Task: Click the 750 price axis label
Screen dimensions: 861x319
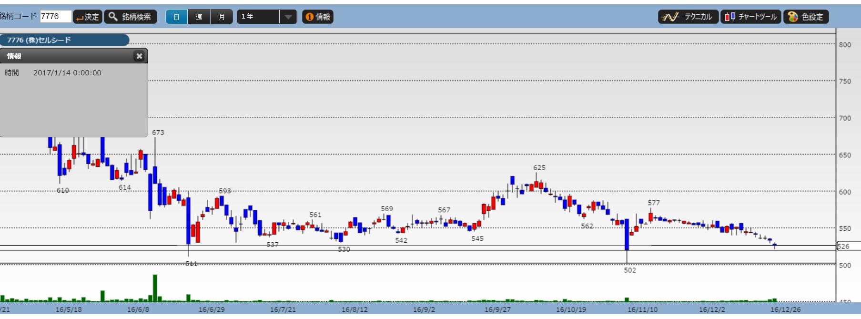Action: pyautogui.click(x=845, y=82)
